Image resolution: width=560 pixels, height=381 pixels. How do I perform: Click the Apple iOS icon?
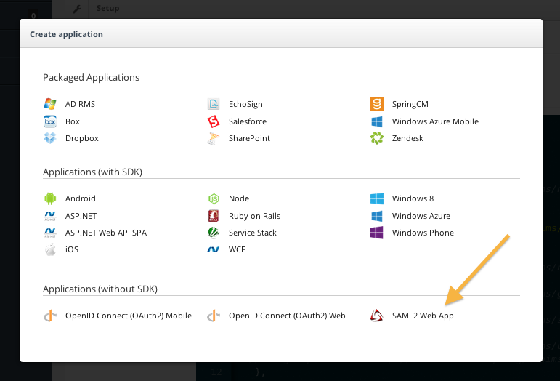(50, 249)
